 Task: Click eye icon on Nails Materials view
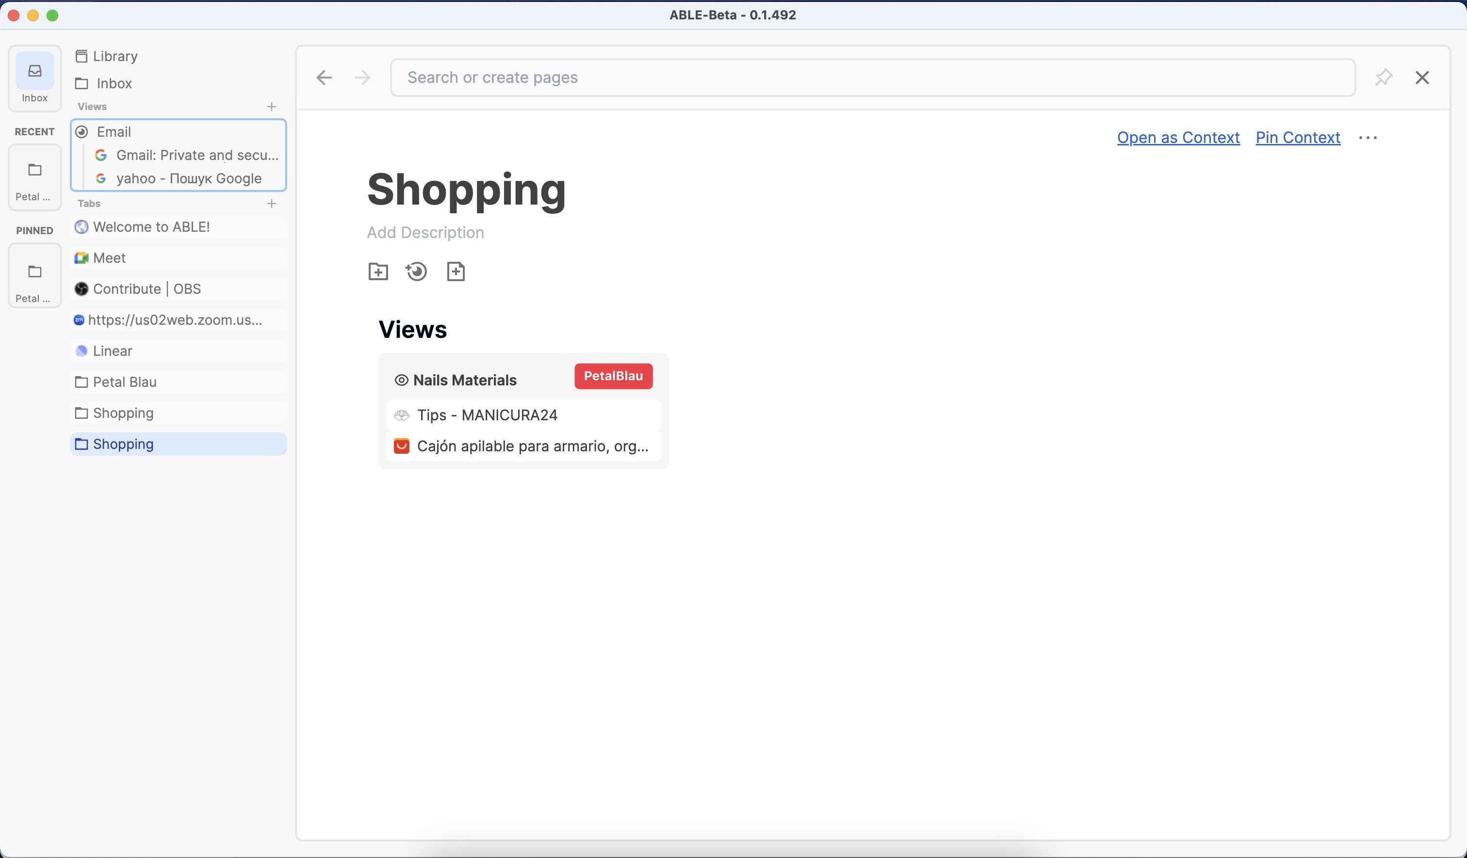click(x=401, y=381)
